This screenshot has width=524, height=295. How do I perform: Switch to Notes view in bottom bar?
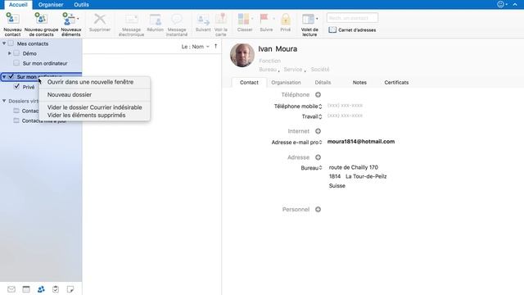coord(70,289)
